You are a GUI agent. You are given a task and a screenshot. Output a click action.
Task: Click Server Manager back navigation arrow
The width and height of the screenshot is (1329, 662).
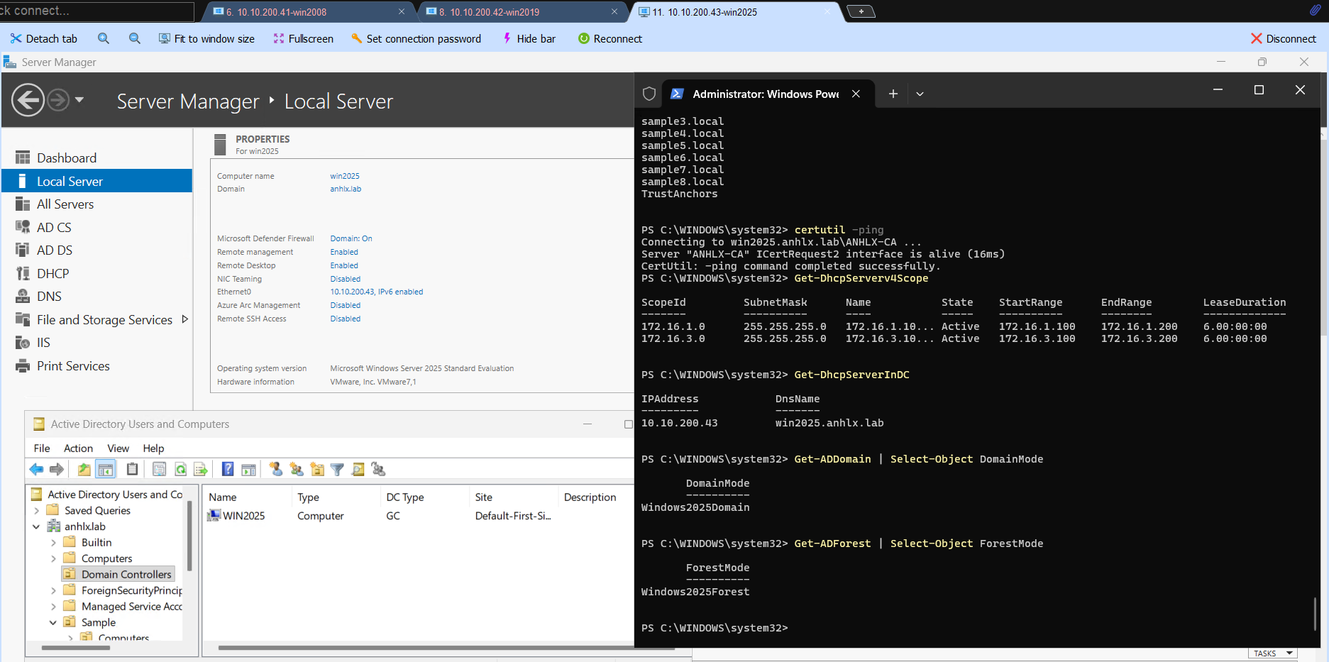click(28, 100)
